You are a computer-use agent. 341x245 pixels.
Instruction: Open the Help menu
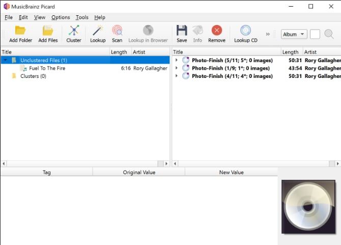click(x=100, y=17)
